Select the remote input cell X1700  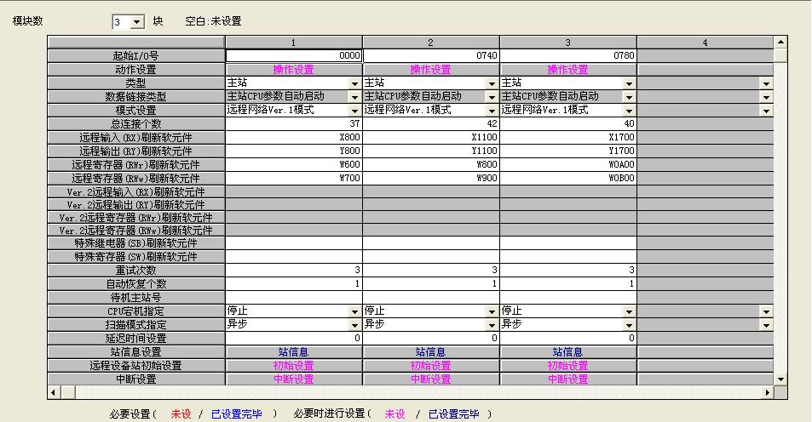point(567,137)
